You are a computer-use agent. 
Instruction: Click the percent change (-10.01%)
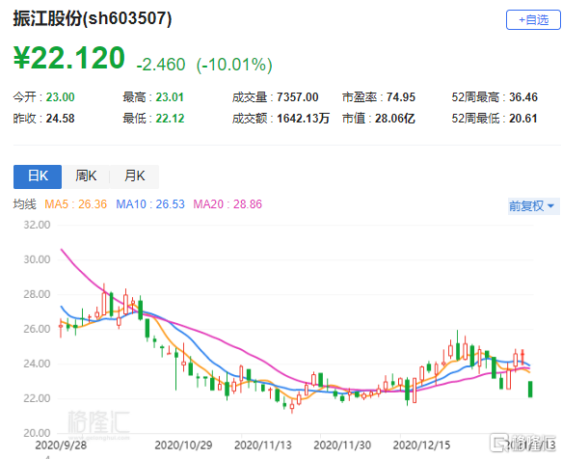234,65
